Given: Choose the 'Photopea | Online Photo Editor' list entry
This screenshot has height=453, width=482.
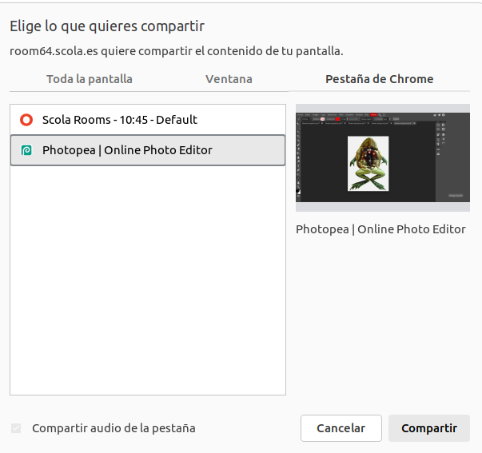Looking at the screenshot, I should [x=128, y=150].
